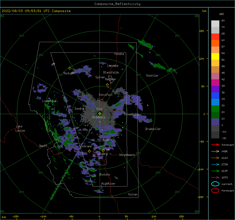Select the Sylvan label
235x220 pixels.
(100, 77)
